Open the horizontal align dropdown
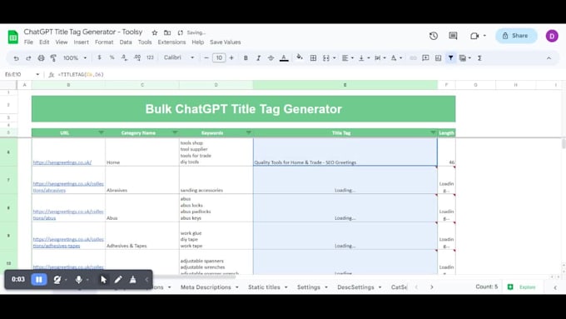Screen dimensions: 566x319 pyautogui.click(x=348, y=57)
